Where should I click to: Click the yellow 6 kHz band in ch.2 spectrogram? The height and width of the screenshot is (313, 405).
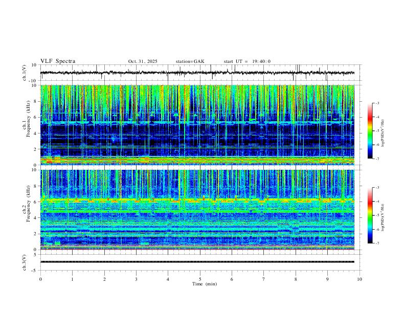[x=197, y=200]
